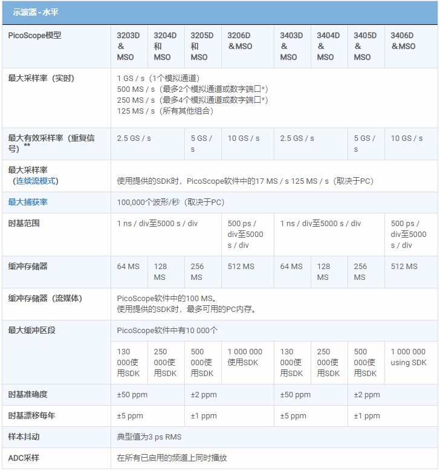
Task: Click the 3403D & MSO column header
Action: coord(291,47)
